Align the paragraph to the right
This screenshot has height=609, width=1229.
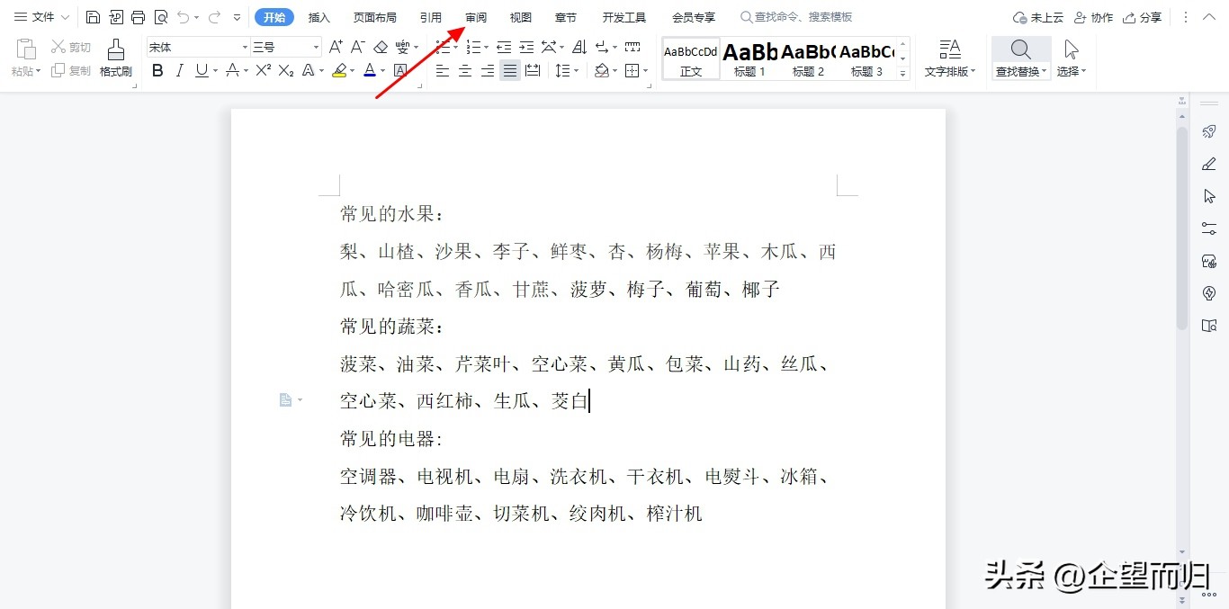pyautogui.click(x=488, y=70)
